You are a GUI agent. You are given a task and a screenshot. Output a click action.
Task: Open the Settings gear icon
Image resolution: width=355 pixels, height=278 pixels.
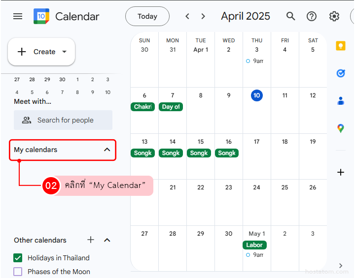334,16
